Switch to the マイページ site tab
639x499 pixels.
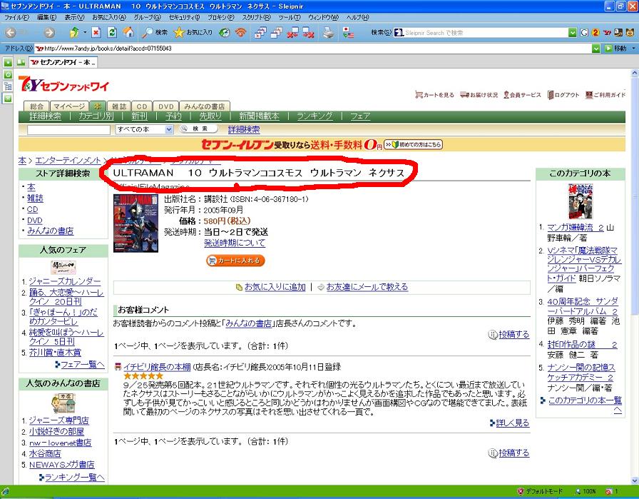point(69,106)
